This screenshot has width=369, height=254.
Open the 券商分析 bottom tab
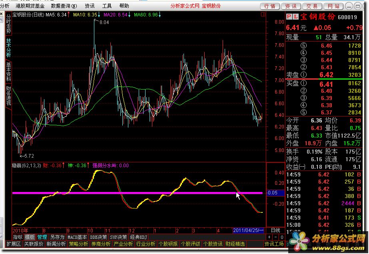pyautogui.click(x=101, y=244)
